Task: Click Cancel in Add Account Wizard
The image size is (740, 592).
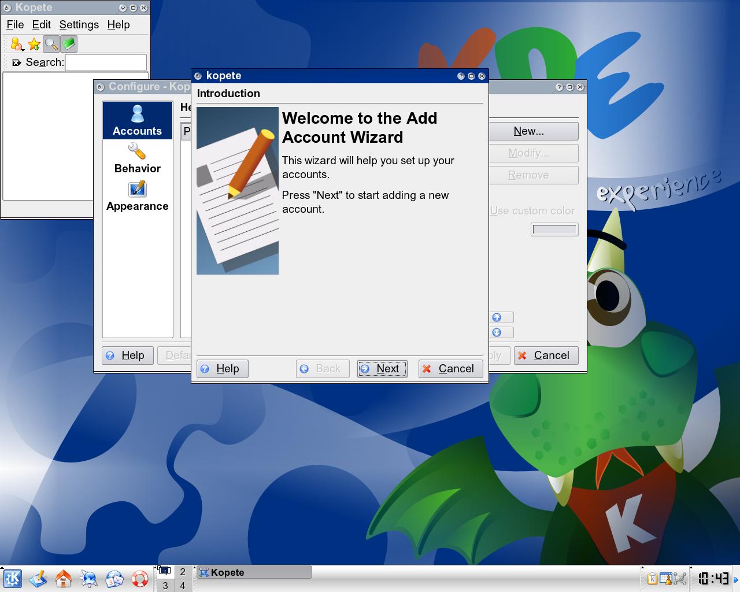Action: 450,369
